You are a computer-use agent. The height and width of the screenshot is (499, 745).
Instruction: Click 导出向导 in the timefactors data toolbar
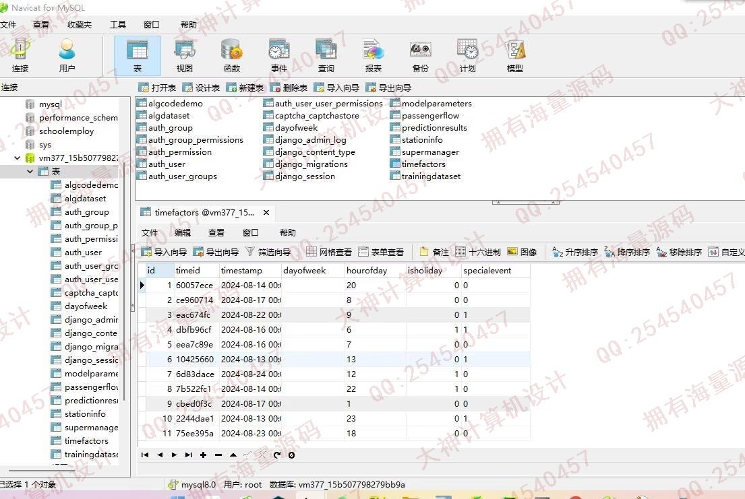tap(216, 252)
